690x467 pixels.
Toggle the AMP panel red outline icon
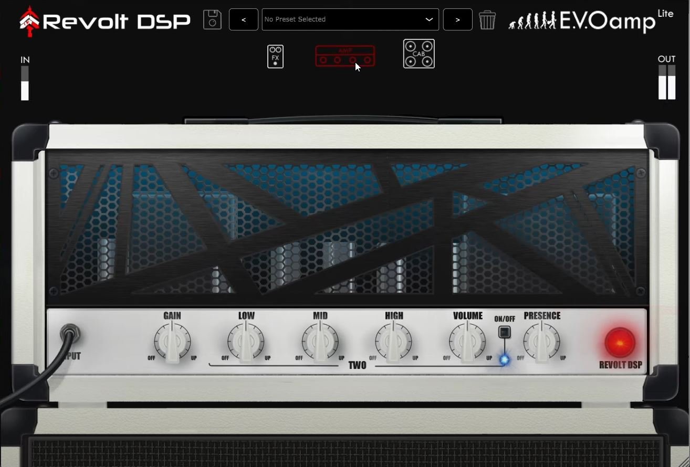coord(345,55)
